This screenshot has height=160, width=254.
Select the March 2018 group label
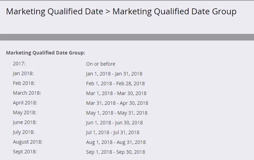(27, 93)
